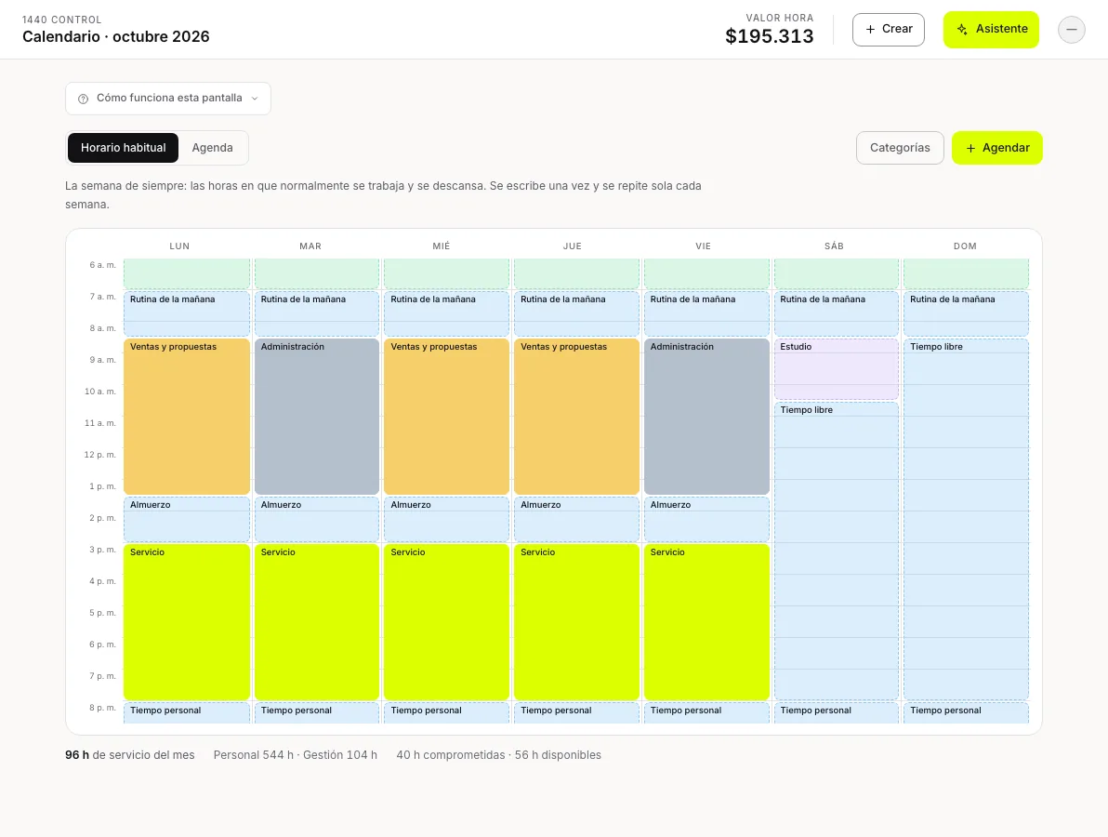The width and height of the screenshot is (1108, 837).
Task: Select Friday's Administración block
Action: coord(706,417)
